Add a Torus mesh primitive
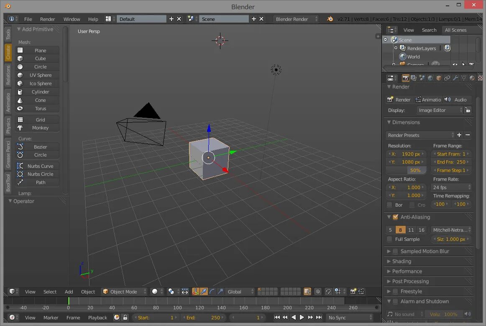 [37, 109]
